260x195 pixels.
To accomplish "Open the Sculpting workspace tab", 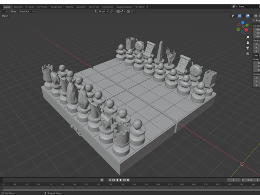I will (x=30, y=7).
